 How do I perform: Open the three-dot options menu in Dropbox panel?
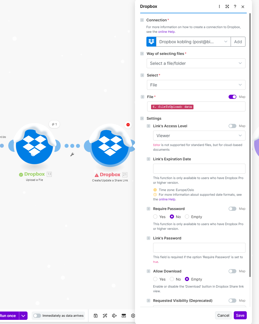click(219, 7)
